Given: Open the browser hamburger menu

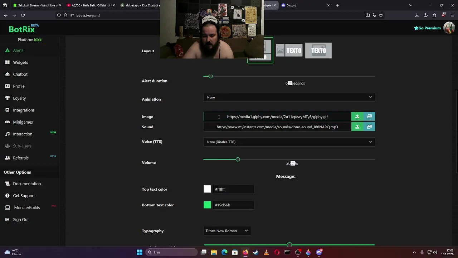Looking at the screenshot, I should pyautogui.click(x=452, y=15).
